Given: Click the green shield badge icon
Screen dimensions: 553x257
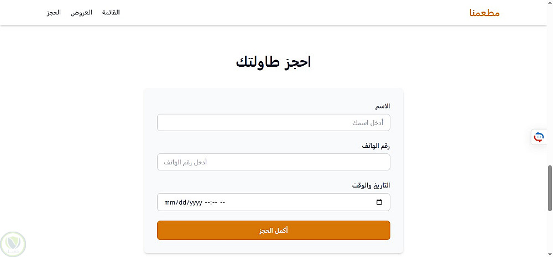Looking at the screenshot, I should 13,243.
